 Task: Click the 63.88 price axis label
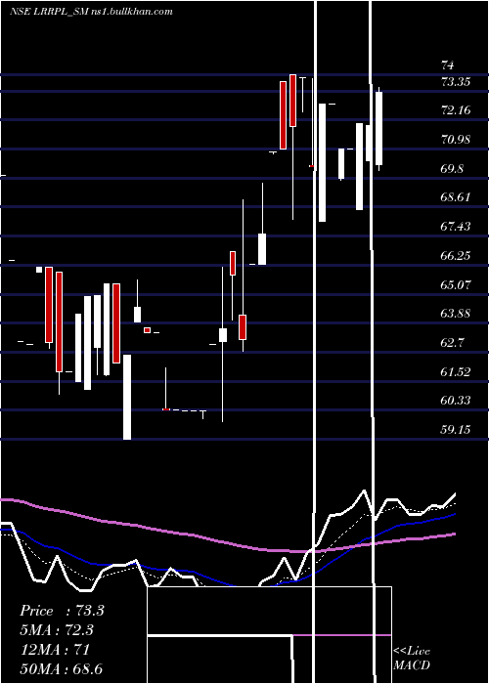click(x=456, y=314)
